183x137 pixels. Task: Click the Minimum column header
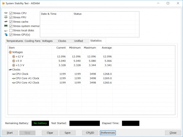pos(74,48)
